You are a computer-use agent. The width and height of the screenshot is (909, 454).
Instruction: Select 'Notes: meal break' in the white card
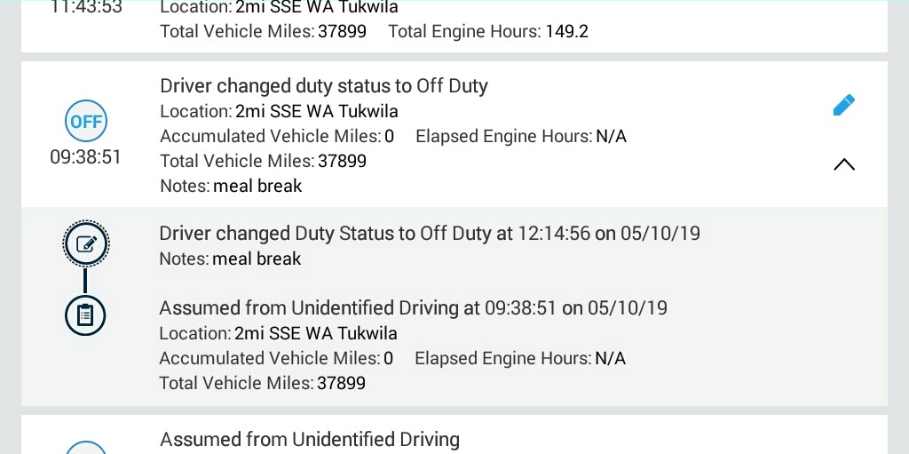coord(231,186)
